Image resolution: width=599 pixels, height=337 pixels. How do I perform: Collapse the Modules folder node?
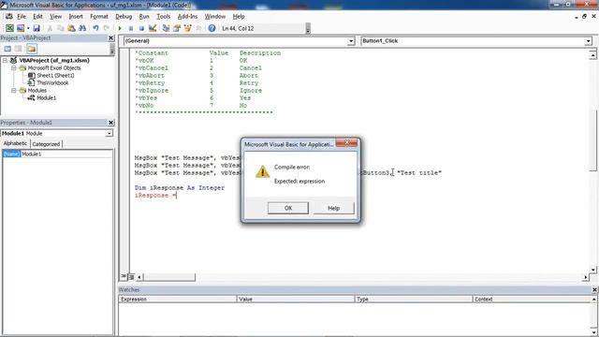(x=13, y=91)
